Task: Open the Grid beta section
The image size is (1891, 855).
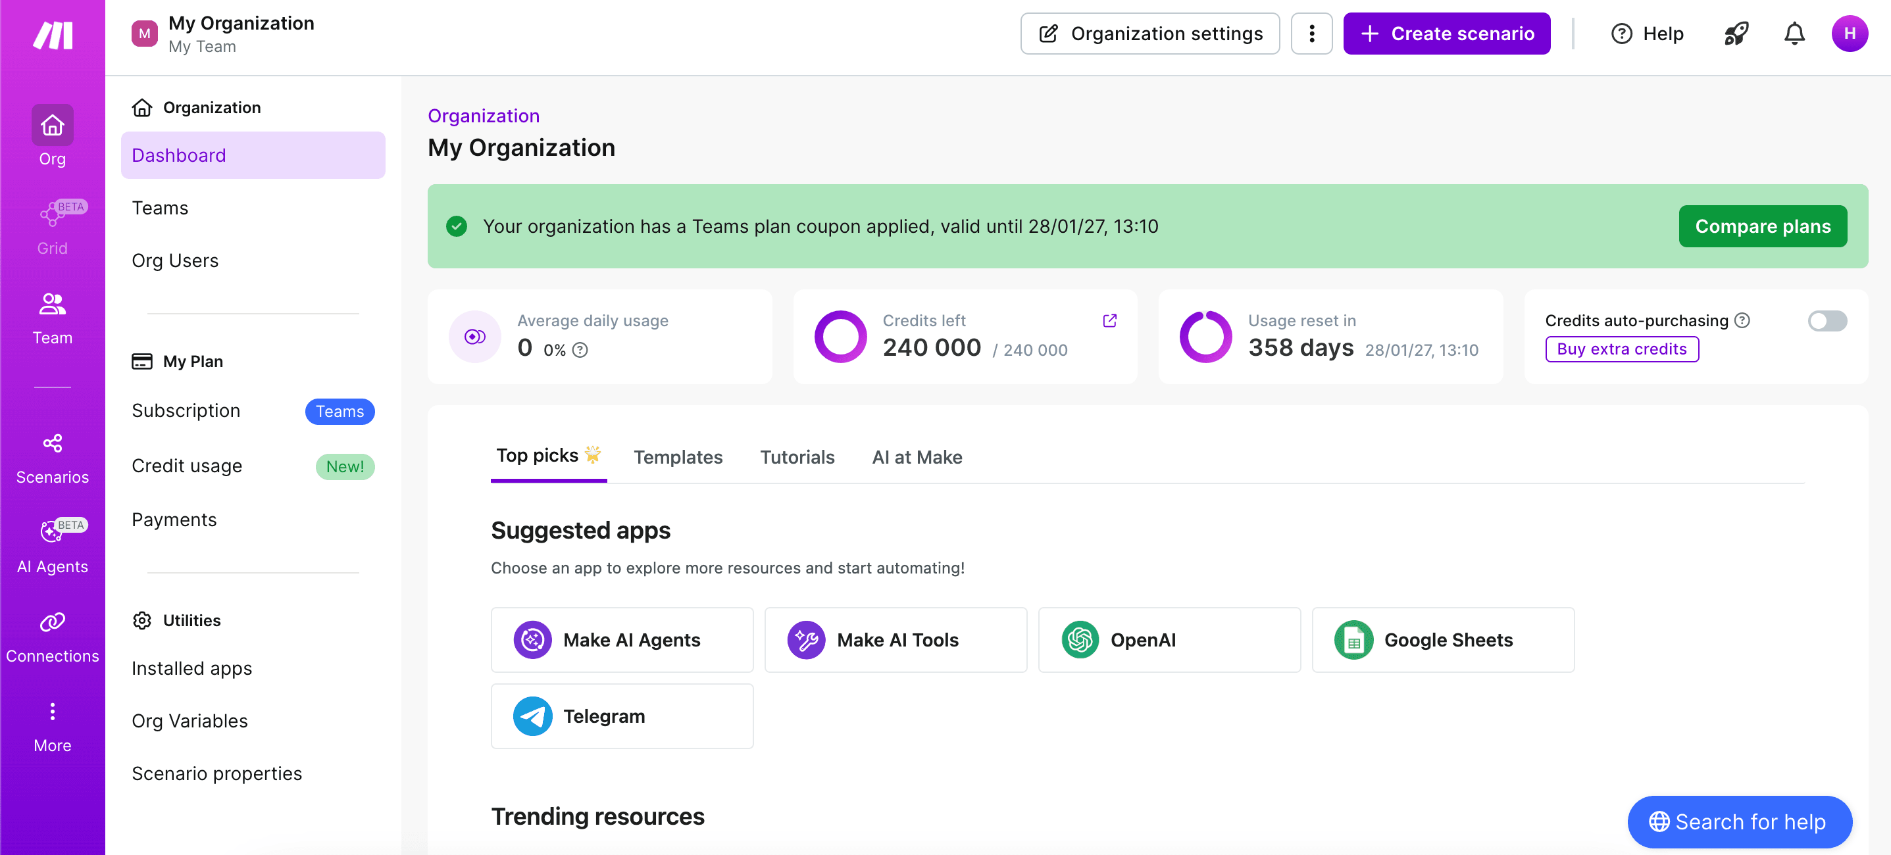Action: pos(52,227)
